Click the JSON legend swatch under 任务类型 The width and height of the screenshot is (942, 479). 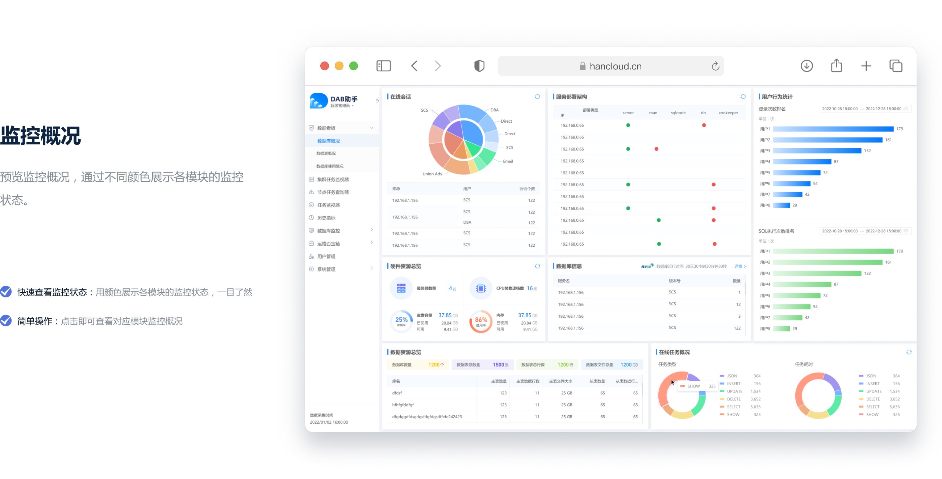[x=722, y=376]
